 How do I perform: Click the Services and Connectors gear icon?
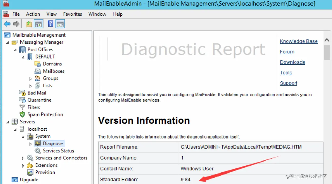[x=30, y=158]
